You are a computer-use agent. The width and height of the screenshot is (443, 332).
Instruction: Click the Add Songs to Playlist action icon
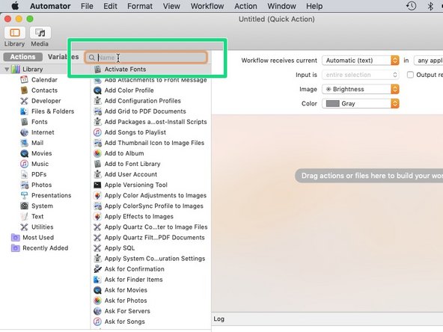(x=97, y=132)
